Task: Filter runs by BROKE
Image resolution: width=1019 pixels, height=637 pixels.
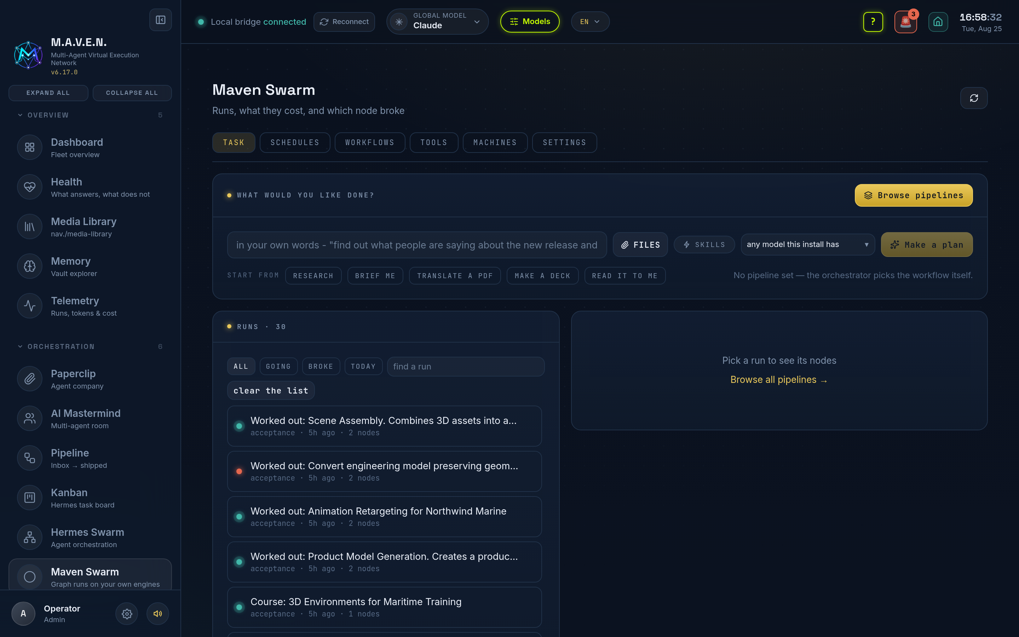Action: click(x=321, y=366)
